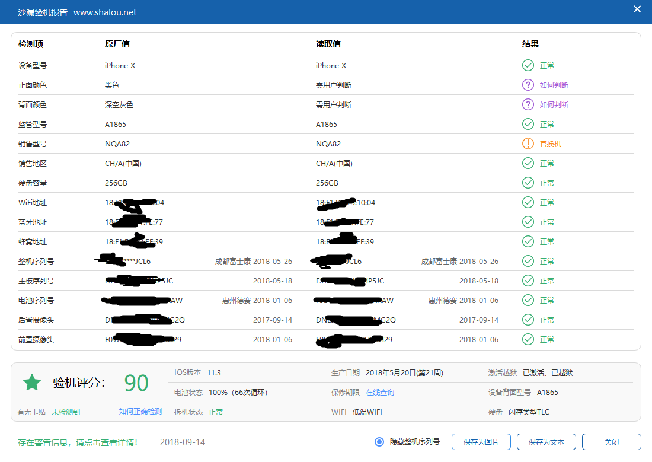
Task: Open the 如何正确检测 link
Action: pos(140,412)
